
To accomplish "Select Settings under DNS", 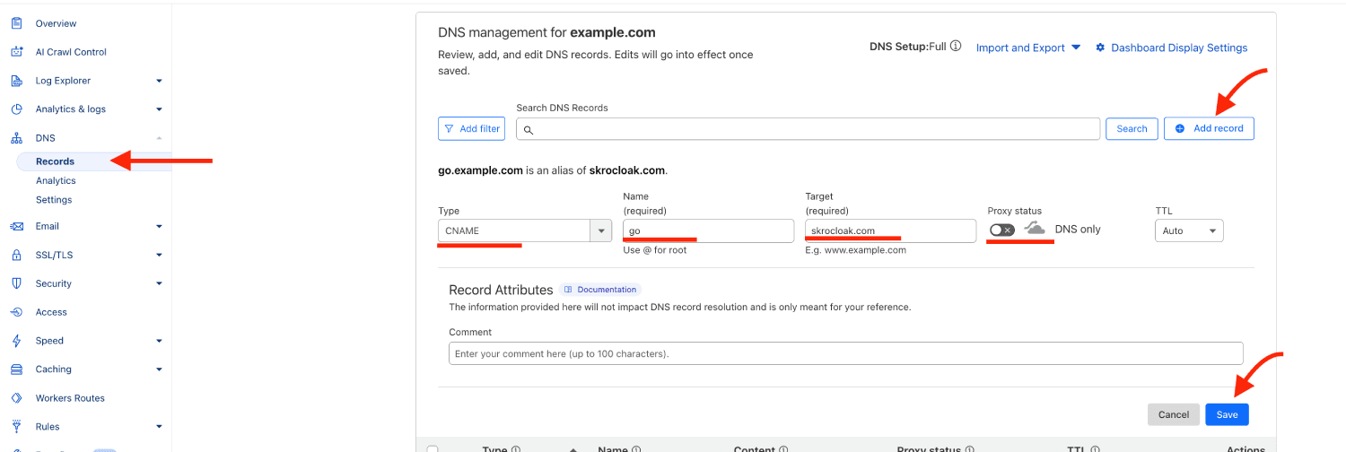I will coord(54,200).
